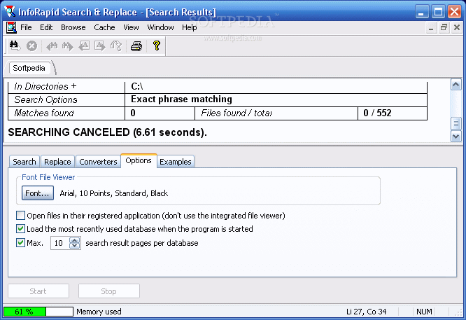Uncheck Load most recently used database option
The image size is (466, 320).
click(20, 229)
